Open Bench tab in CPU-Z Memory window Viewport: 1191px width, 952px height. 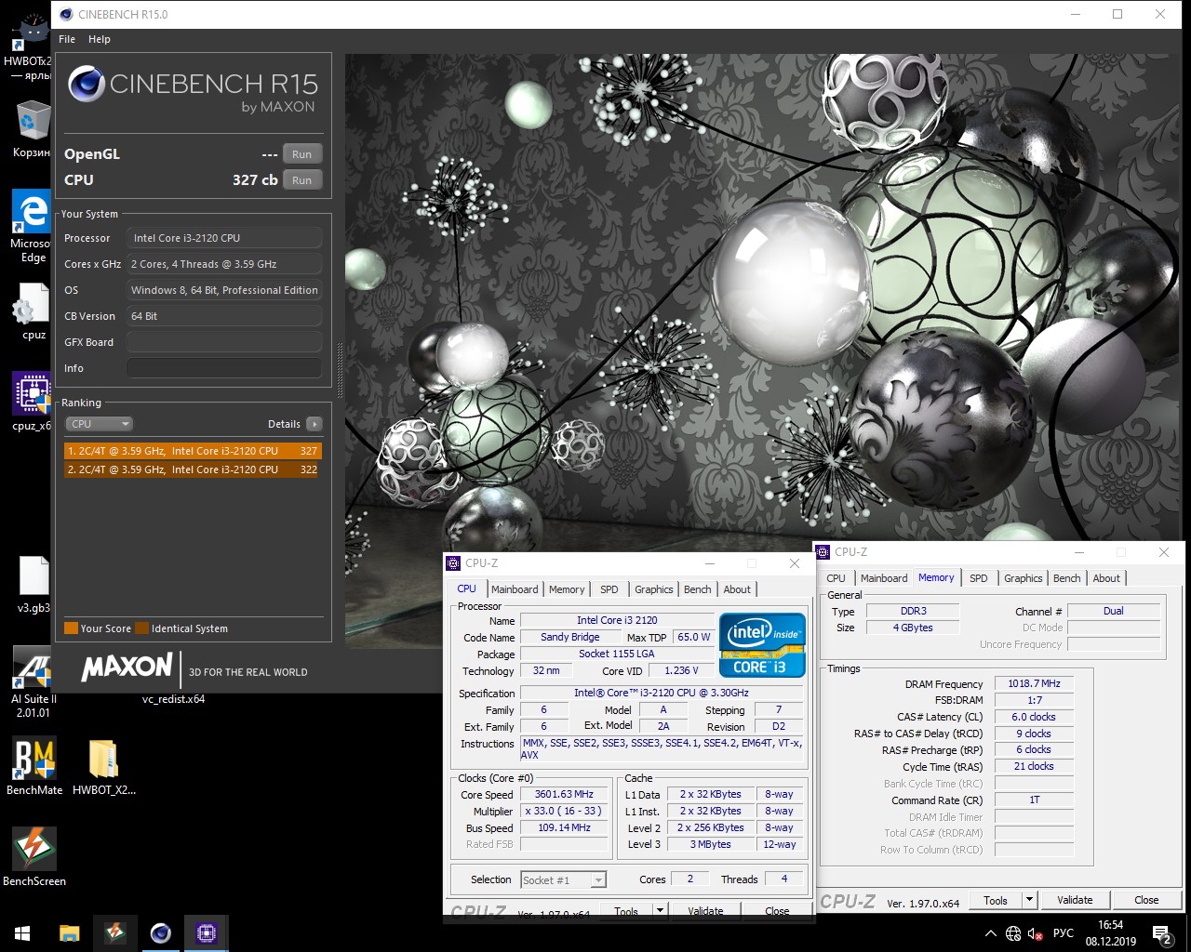click(1067, 578)
